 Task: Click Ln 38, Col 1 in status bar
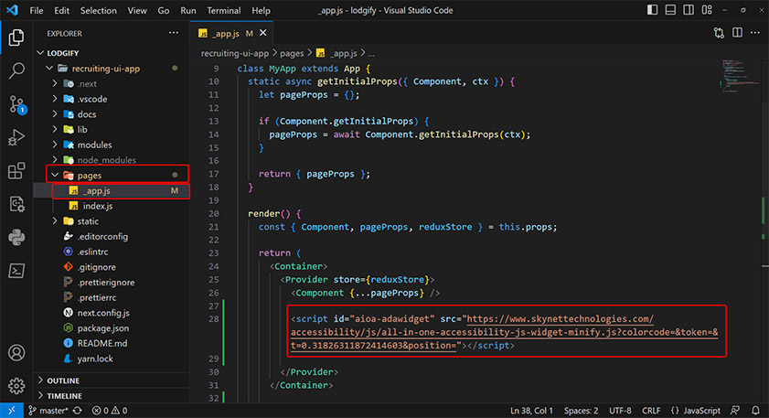coord(531,411)
